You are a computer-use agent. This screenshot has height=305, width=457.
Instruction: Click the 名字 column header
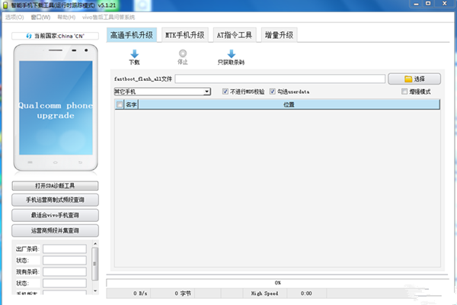tap(131, 104)
